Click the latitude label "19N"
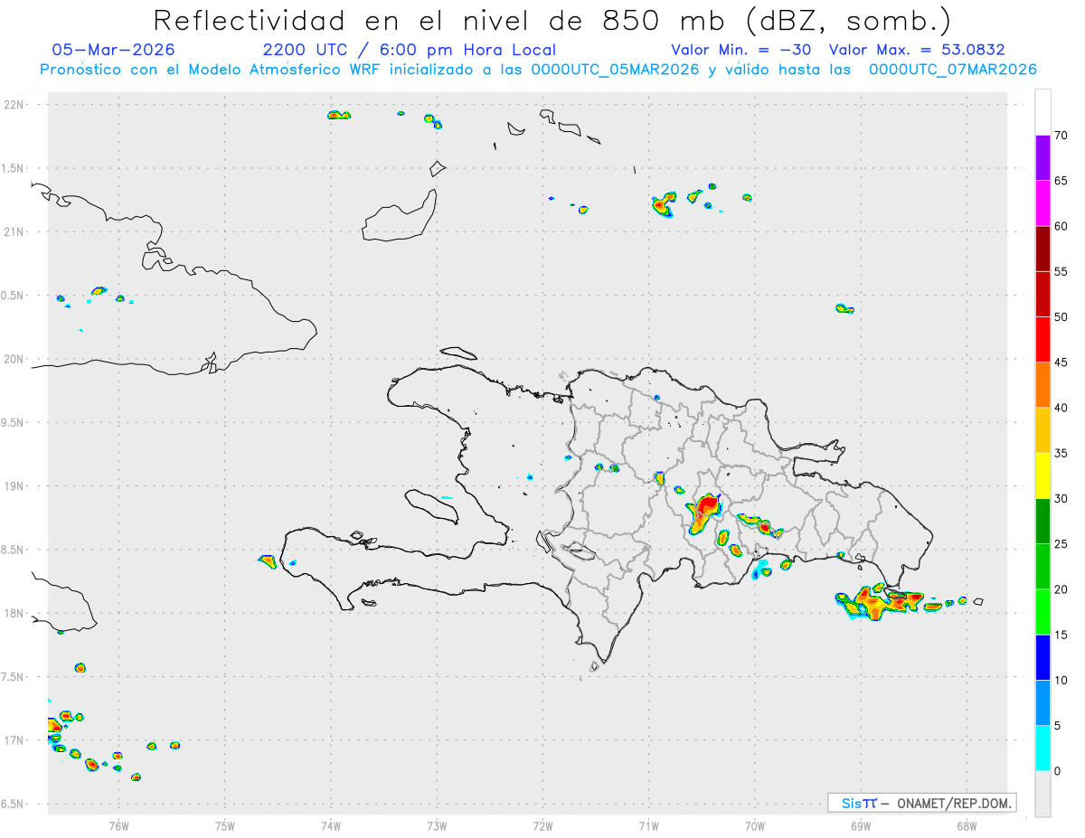The height and width of the screenshot is (838, 1085). pos(15,486)
